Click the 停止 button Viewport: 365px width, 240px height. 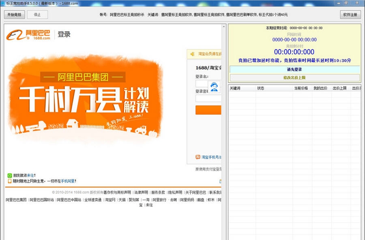(x=37, y=15)
